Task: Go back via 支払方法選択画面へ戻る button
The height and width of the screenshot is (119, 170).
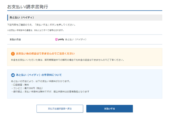Action: point(60,109)
